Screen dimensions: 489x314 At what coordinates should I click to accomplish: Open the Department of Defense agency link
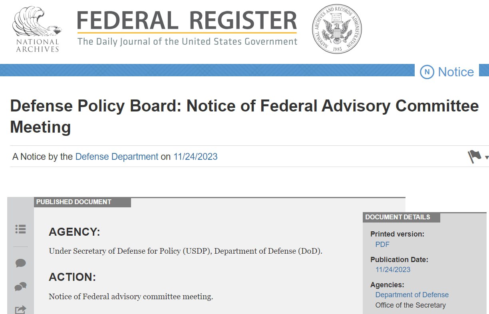pyautogui.click(x=412, y=295)
